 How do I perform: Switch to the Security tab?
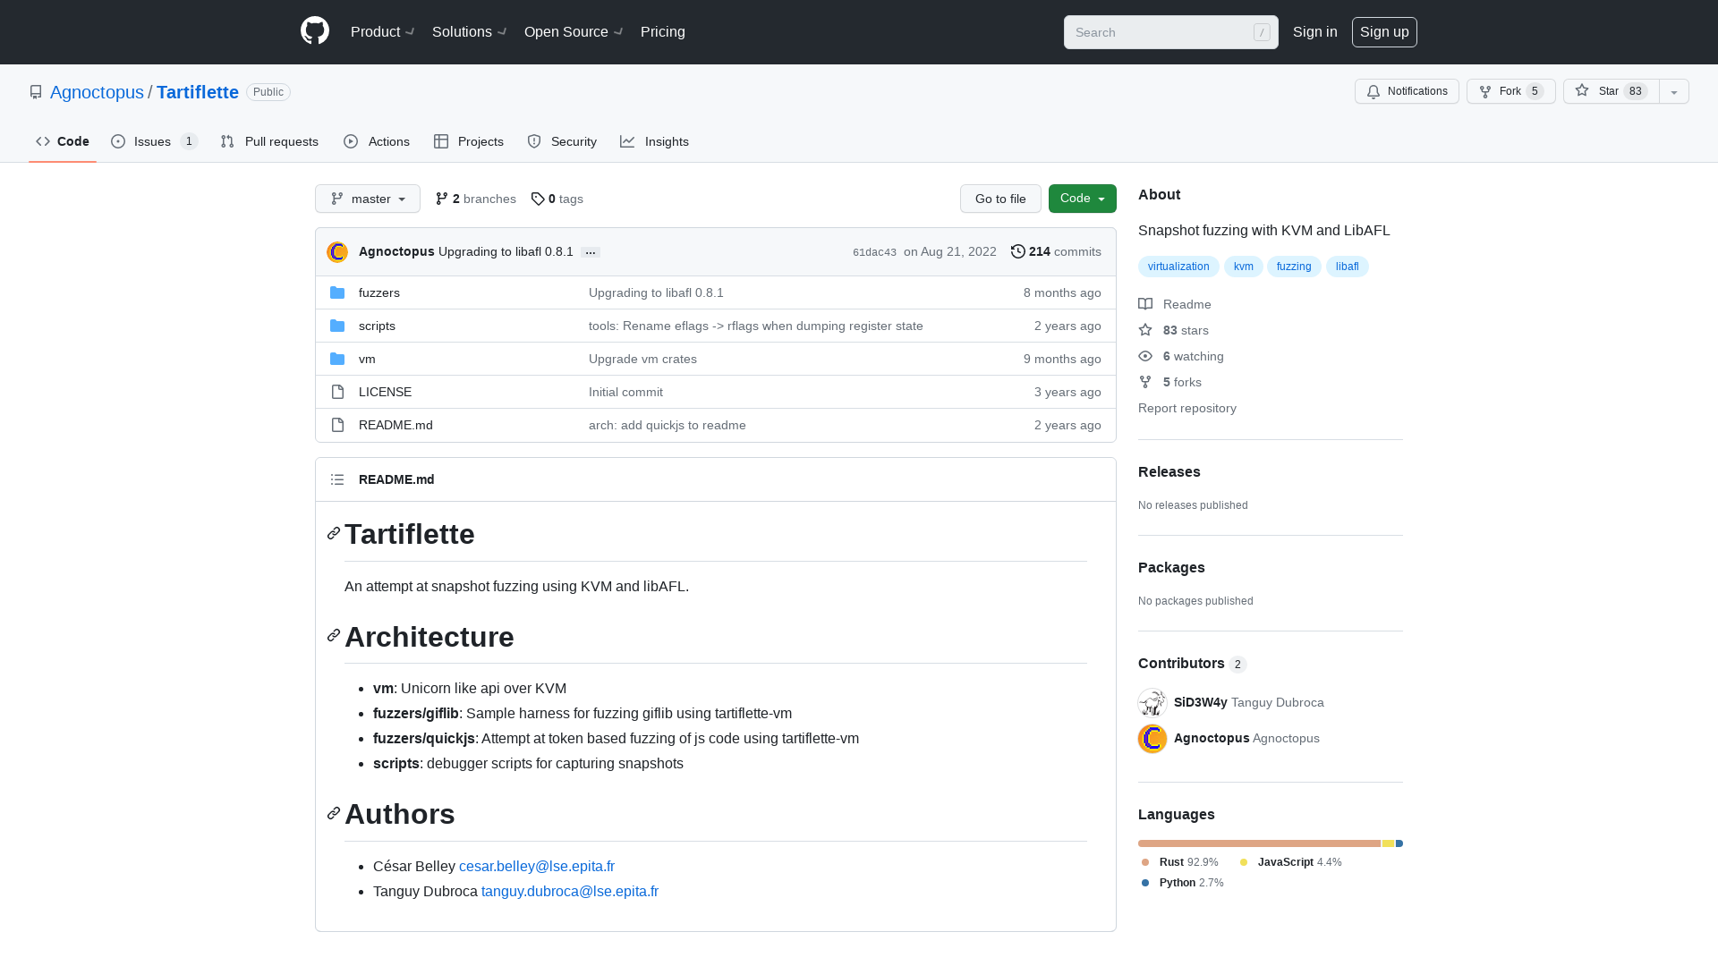pyautogui.click(x=562, y=141)
